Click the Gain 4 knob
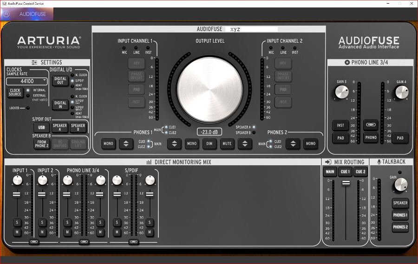The image size is (418, 264). (401, 92)
